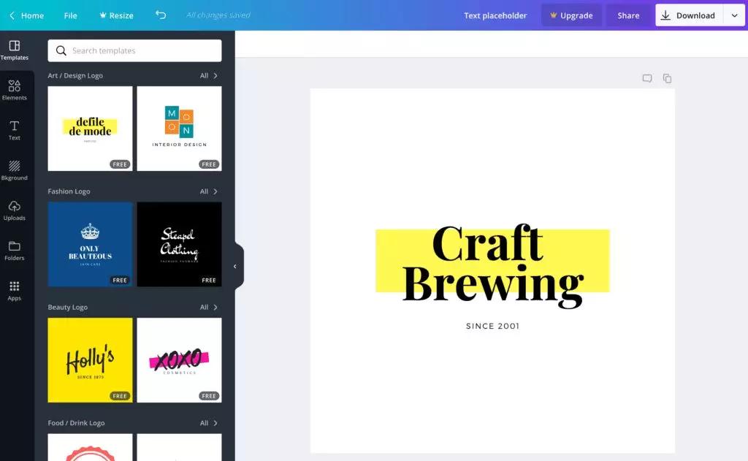748x461 pixels.
Task: Click the magnifier icon in the search box
Action: pos(61,50)
